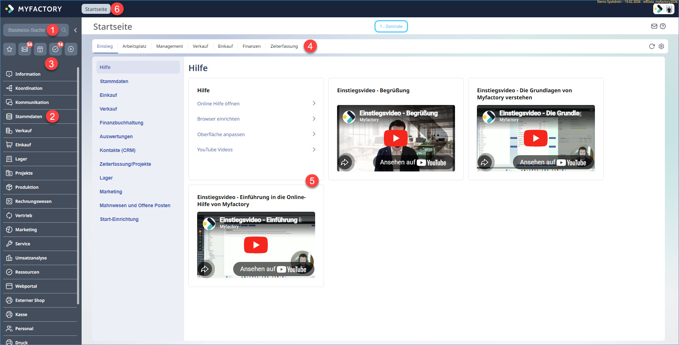Play the Einstiegsvideo Begrüßung video
Viewport: 679px width, 345px height.
[396, 138]
